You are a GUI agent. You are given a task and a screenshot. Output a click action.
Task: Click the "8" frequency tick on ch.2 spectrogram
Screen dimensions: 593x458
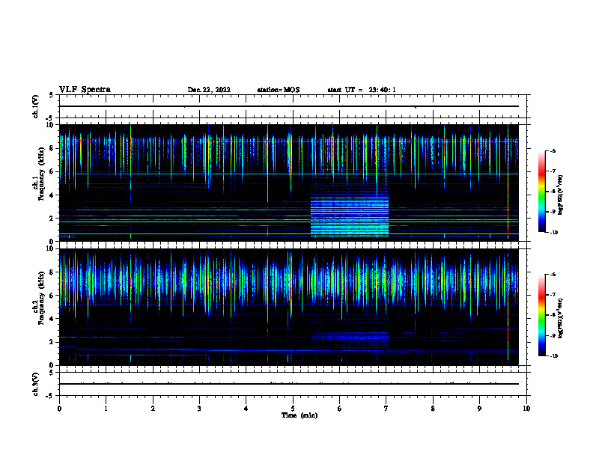click(x=52, y=272)
